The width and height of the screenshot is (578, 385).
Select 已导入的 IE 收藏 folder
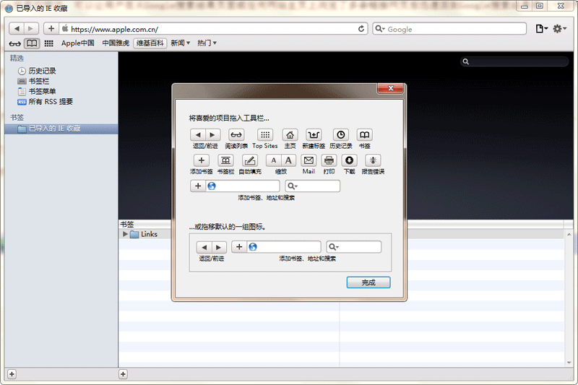61,129
